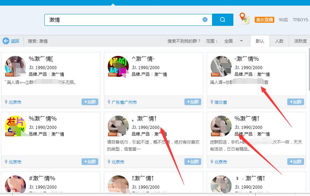Click the location pin next to 广东省广州市
Viewport: 310px width, 196px height.
click(x=109, y=102)
